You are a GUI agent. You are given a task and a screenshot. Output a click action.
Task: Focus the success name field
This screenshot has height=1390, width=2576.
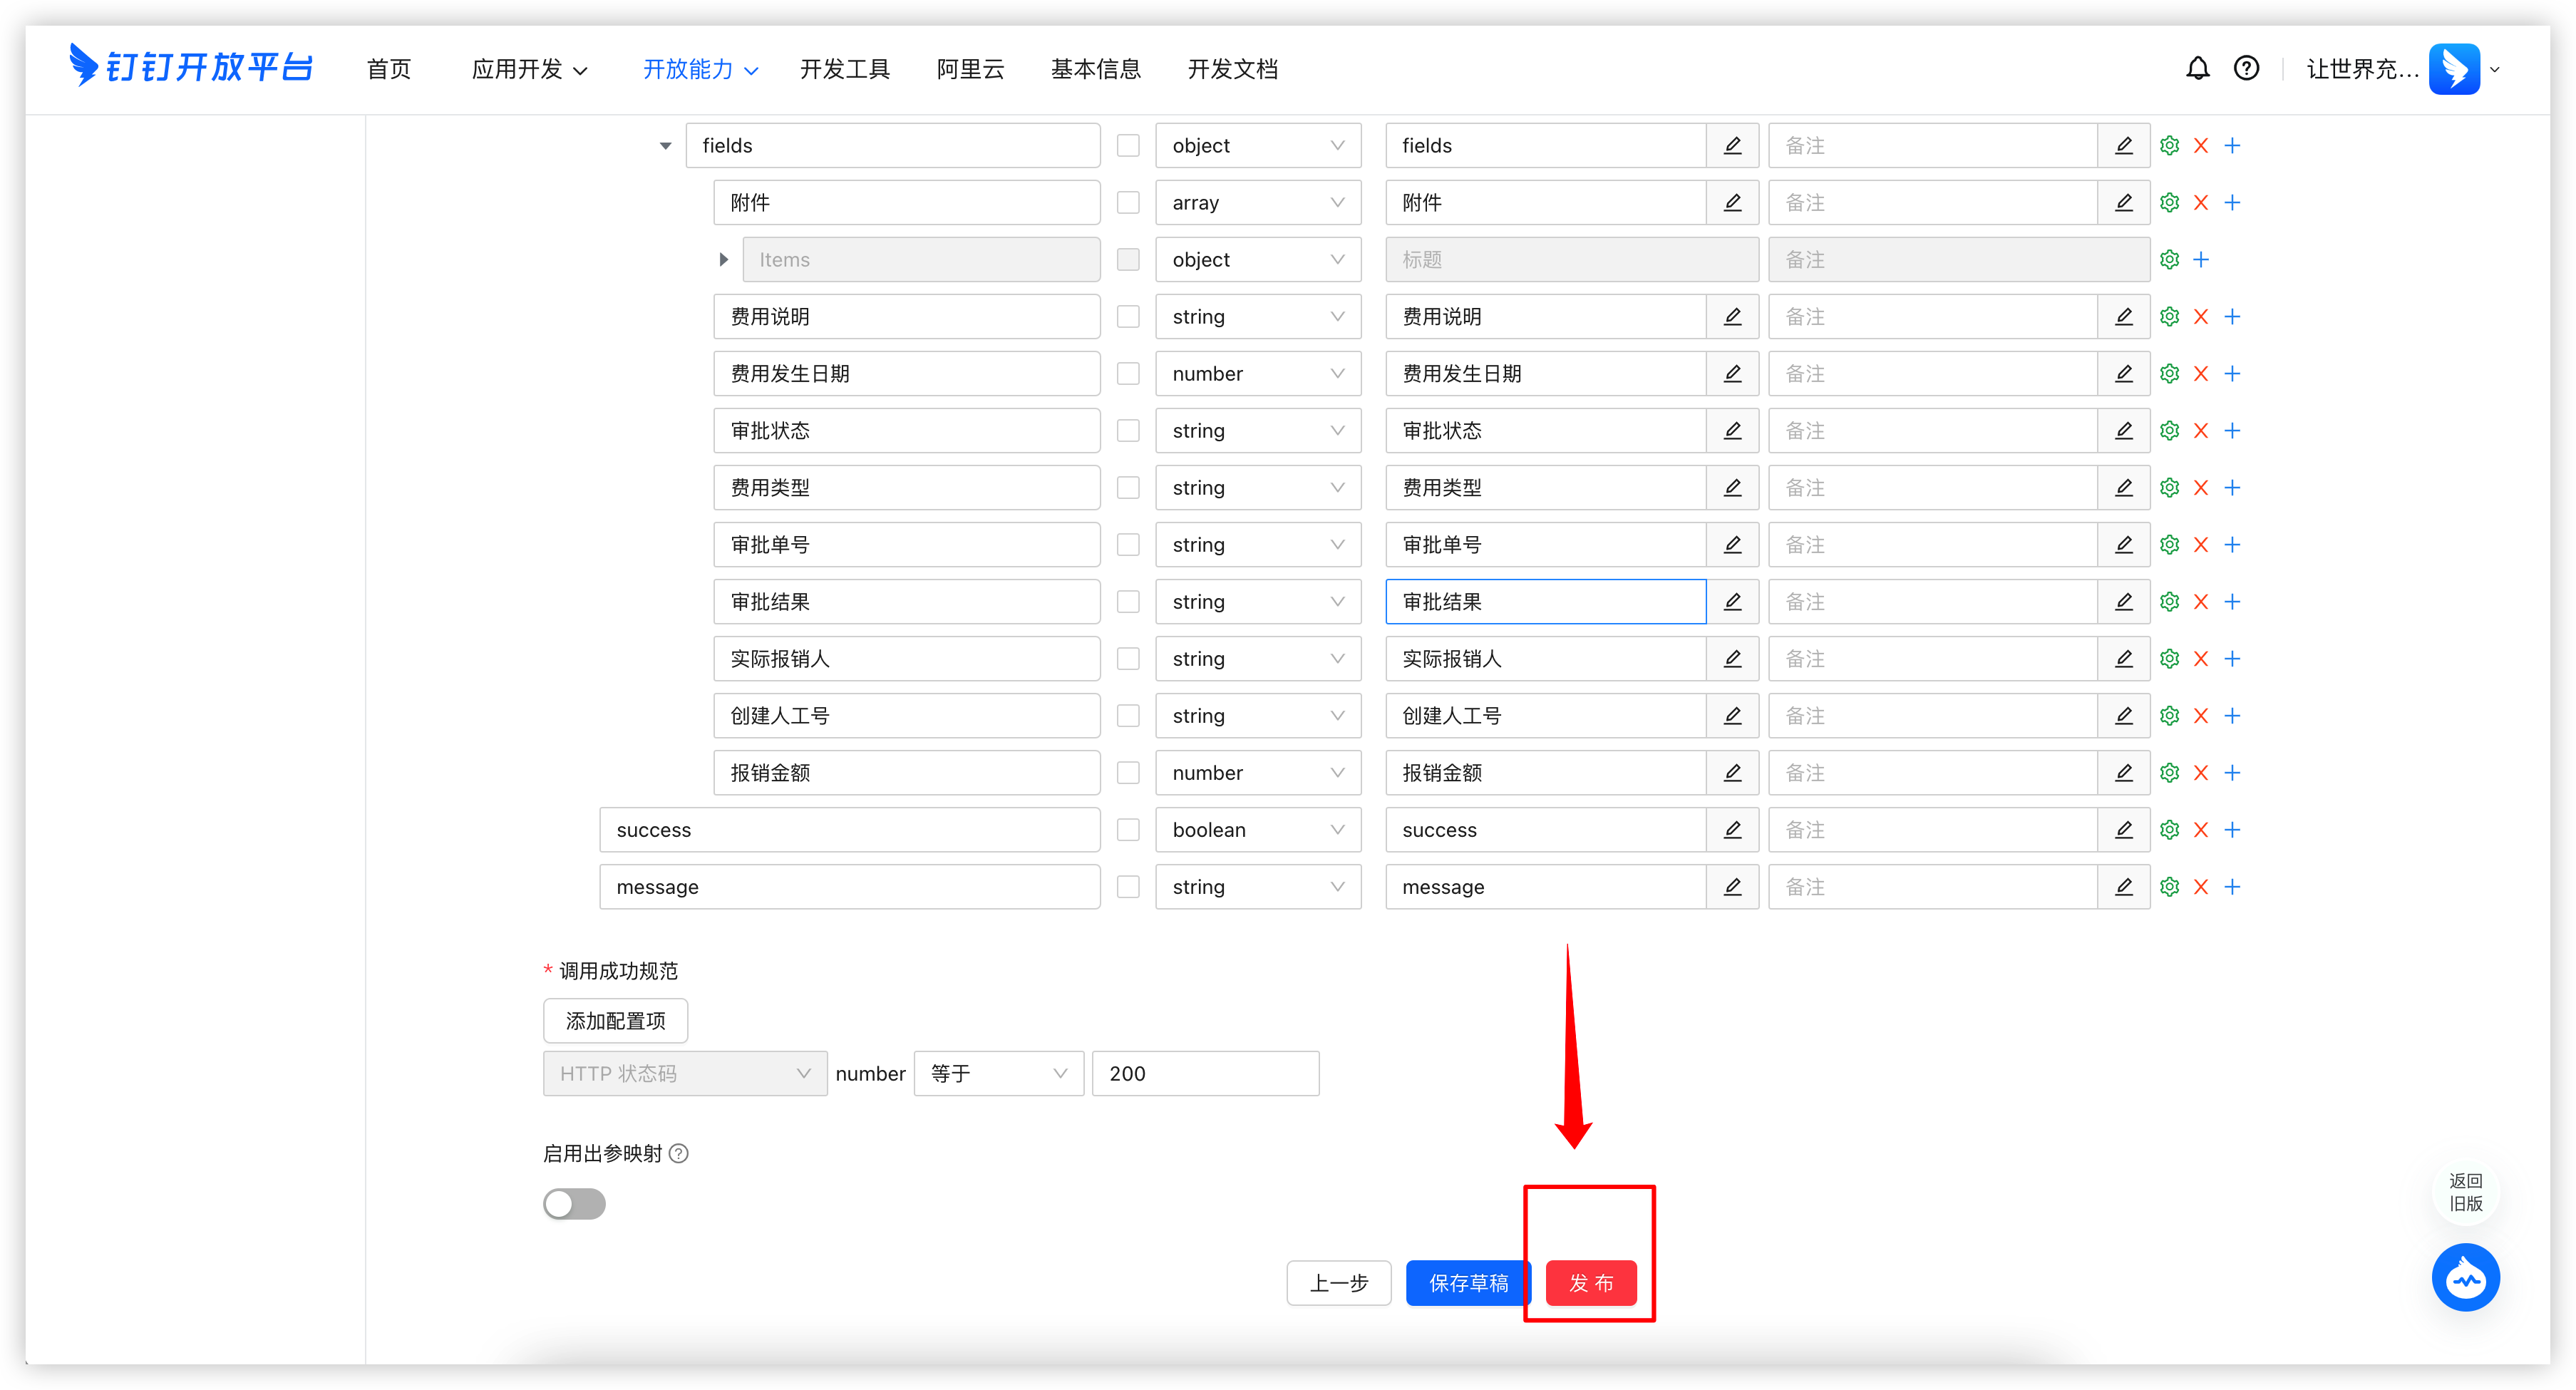pyautogui.click(x=850, y=830)
